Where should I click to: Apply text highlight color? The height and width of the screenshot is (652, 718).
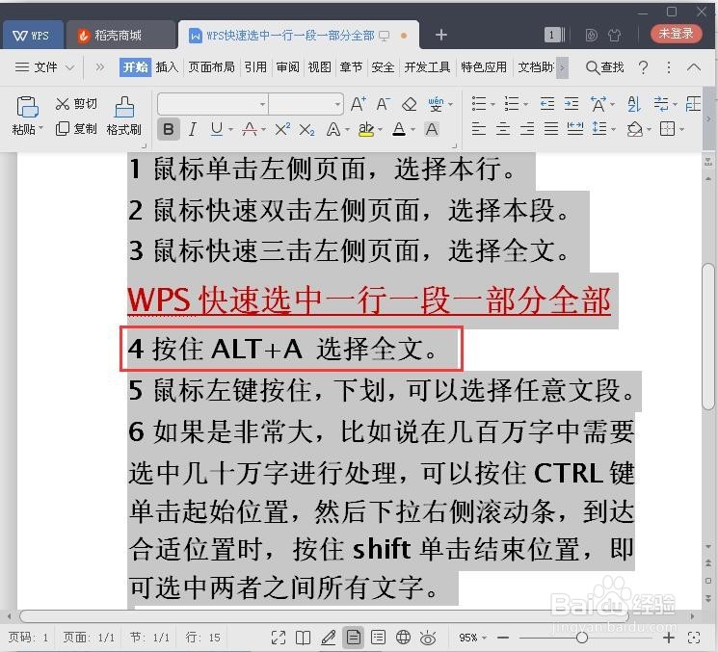tap(366, 129)
